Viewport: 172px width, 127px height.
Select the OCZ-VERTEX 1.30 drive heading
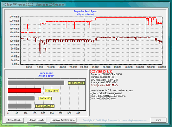pyautogui.click(x=101, y=72)
